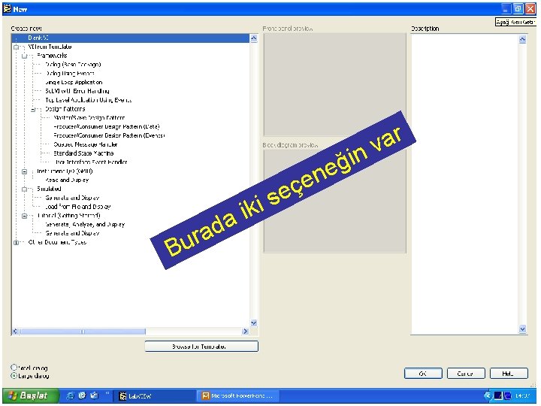Collapse the Design Patterns node
The image size is (541, 406).
pos(33,109)
